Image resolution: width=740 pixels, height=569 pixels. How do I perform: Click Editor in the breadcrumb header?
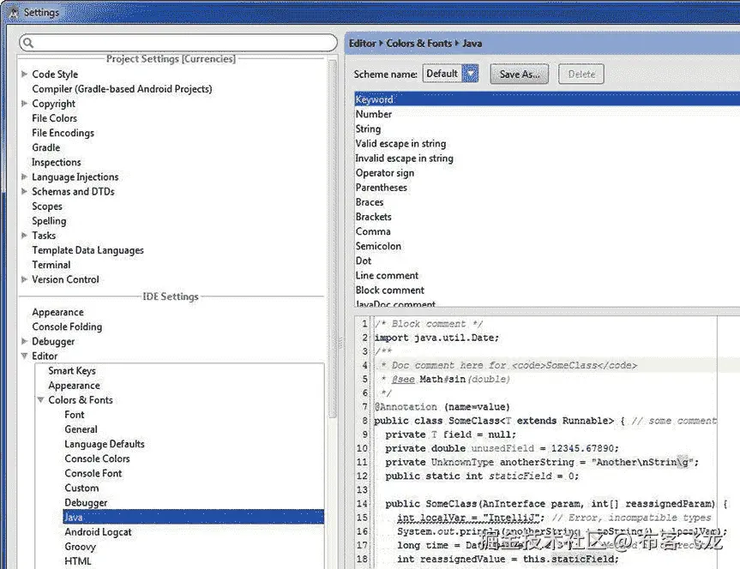coord(363,44)
